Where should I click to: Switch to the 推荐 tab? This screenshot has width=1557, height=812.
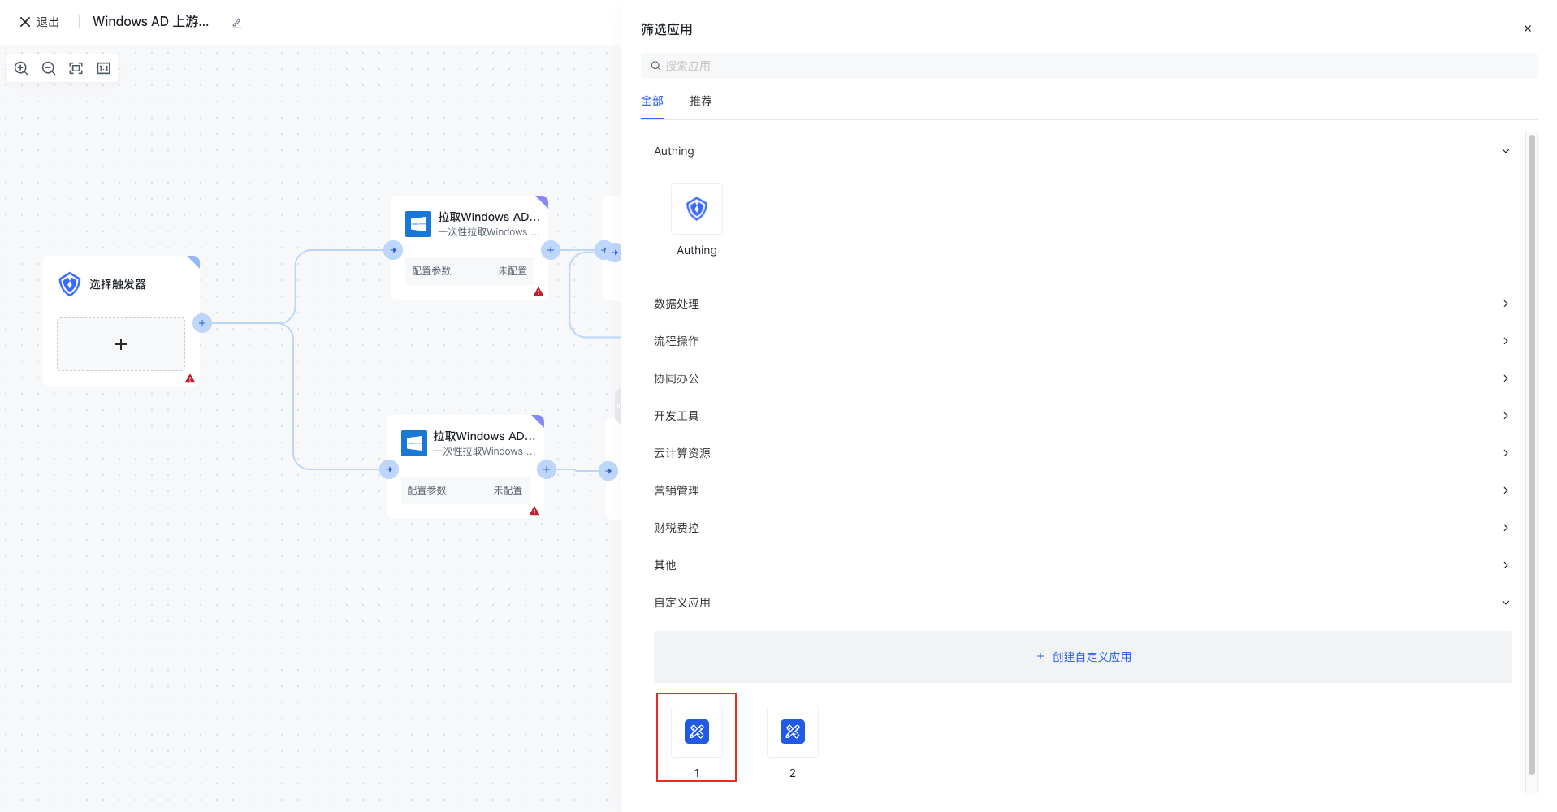point(700,101)
